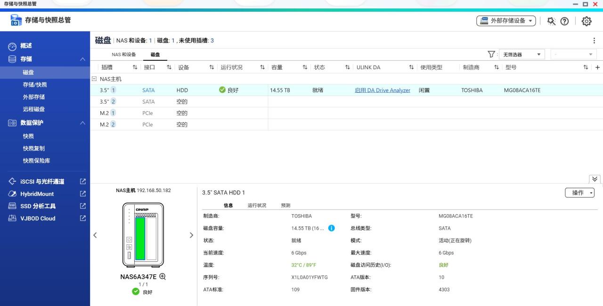Open the 操作 dropdown button

tap(579, 193)
